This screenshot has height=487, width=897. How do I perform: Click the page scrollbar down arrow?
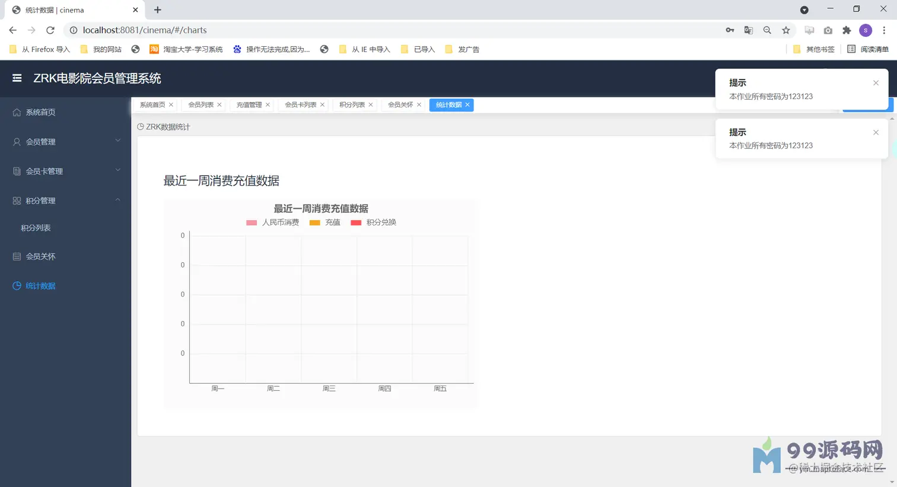tap(892, 482)
